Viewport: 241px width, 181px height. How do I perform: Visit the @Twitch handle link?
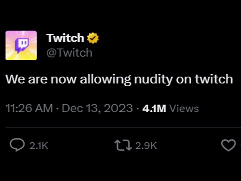pyautogui.click(x=69, y=53)
